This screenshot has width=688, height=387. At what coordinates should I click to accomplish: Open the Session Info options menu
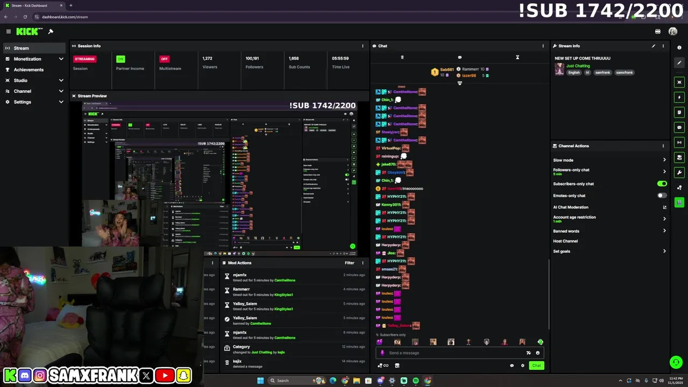(x=362, y=46)
